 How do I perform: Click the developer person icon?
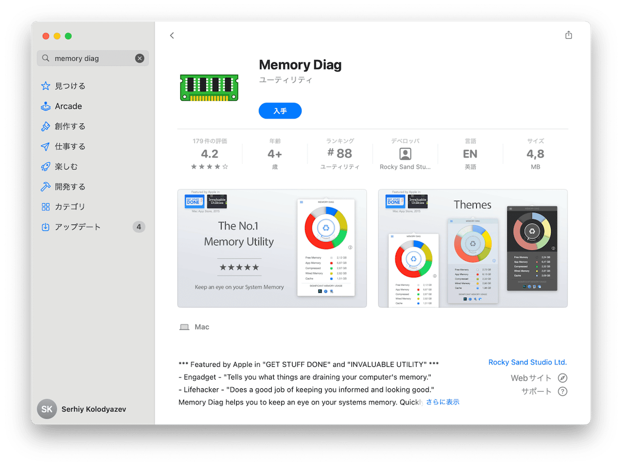(405, 154)
